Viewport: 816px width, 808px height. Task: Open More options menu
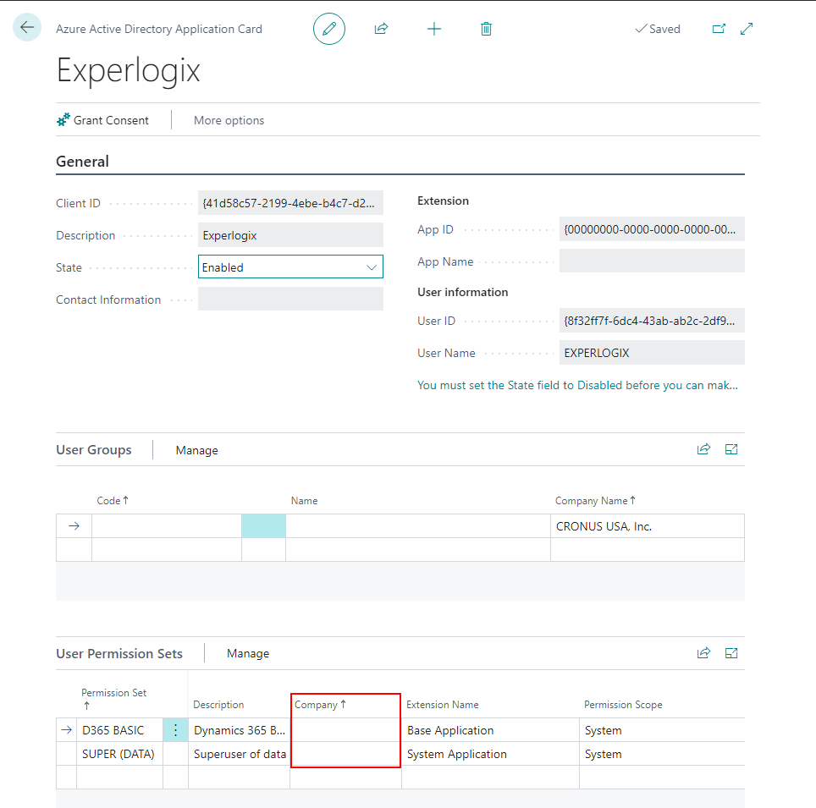[229, 120]
